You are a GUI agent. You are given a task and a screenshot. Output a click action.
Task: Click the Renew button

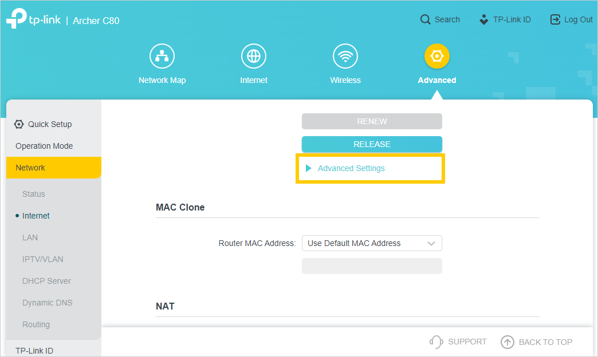(372, 121)
